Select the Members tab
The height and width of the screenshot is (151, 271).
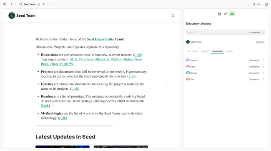click(205, 51)
